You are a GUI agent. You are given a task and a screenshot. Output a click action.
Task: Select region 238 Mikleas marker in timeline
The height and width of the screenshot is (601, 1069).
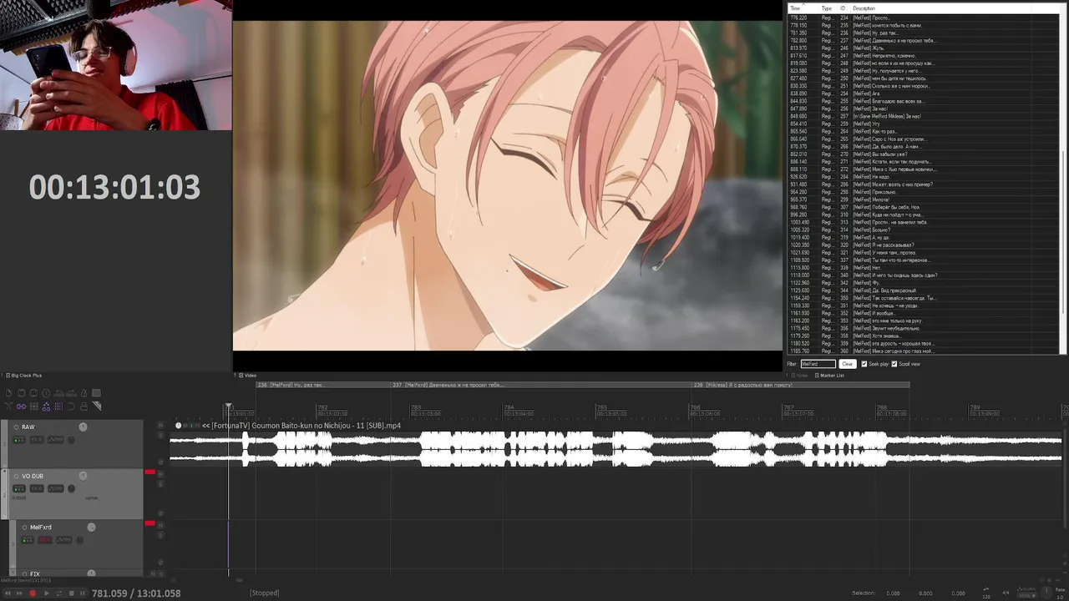click(x=800, y=385)
